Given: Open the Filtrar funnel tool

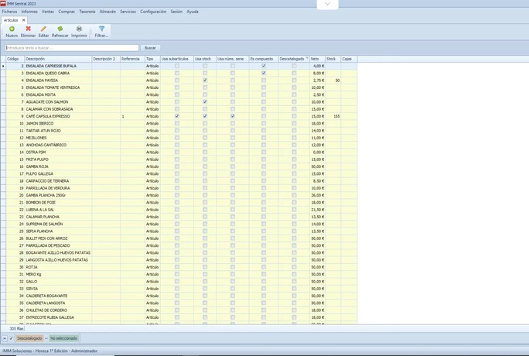Looking at the screenshot, I should [x=101, y=29].
